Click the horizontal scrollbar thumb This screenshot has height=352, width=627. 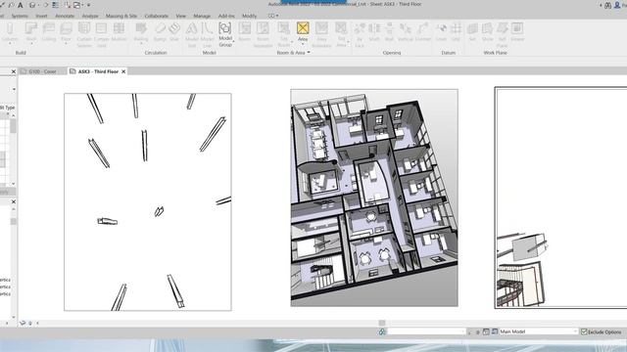(x=382, y=323)
